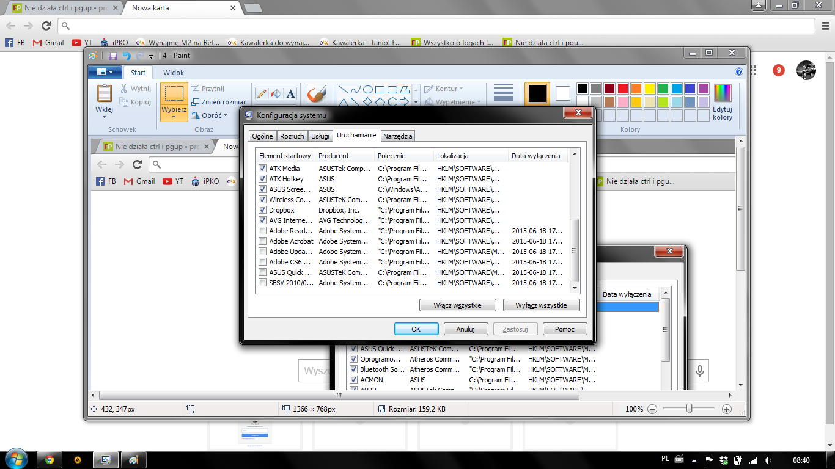835x469 pixels.
Task: Click the Wklej (paste) clipboard icon
Action: (x=105, y=93)
